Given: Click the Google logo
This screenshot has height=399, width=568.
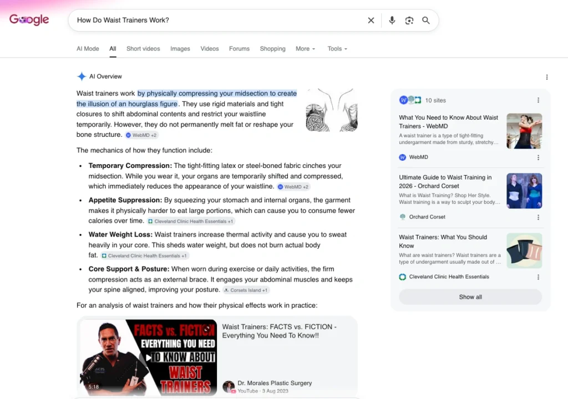Looking at the screenshot, I should (29, 19).
